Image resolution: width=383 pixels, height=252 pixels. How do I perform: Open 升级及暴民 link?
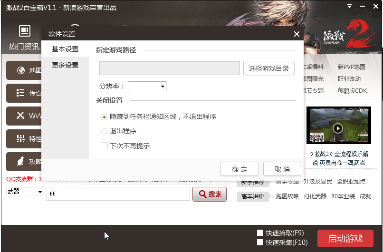(318, 181)
